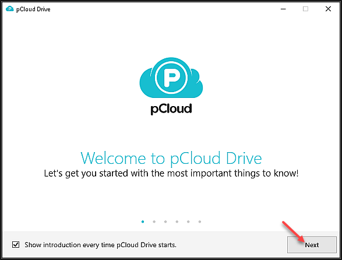This screenshot has width=342, height=260.
Task: Click 'Show introduction every time pCloud Drive starts.' label
Action: [x=100, y=245]
